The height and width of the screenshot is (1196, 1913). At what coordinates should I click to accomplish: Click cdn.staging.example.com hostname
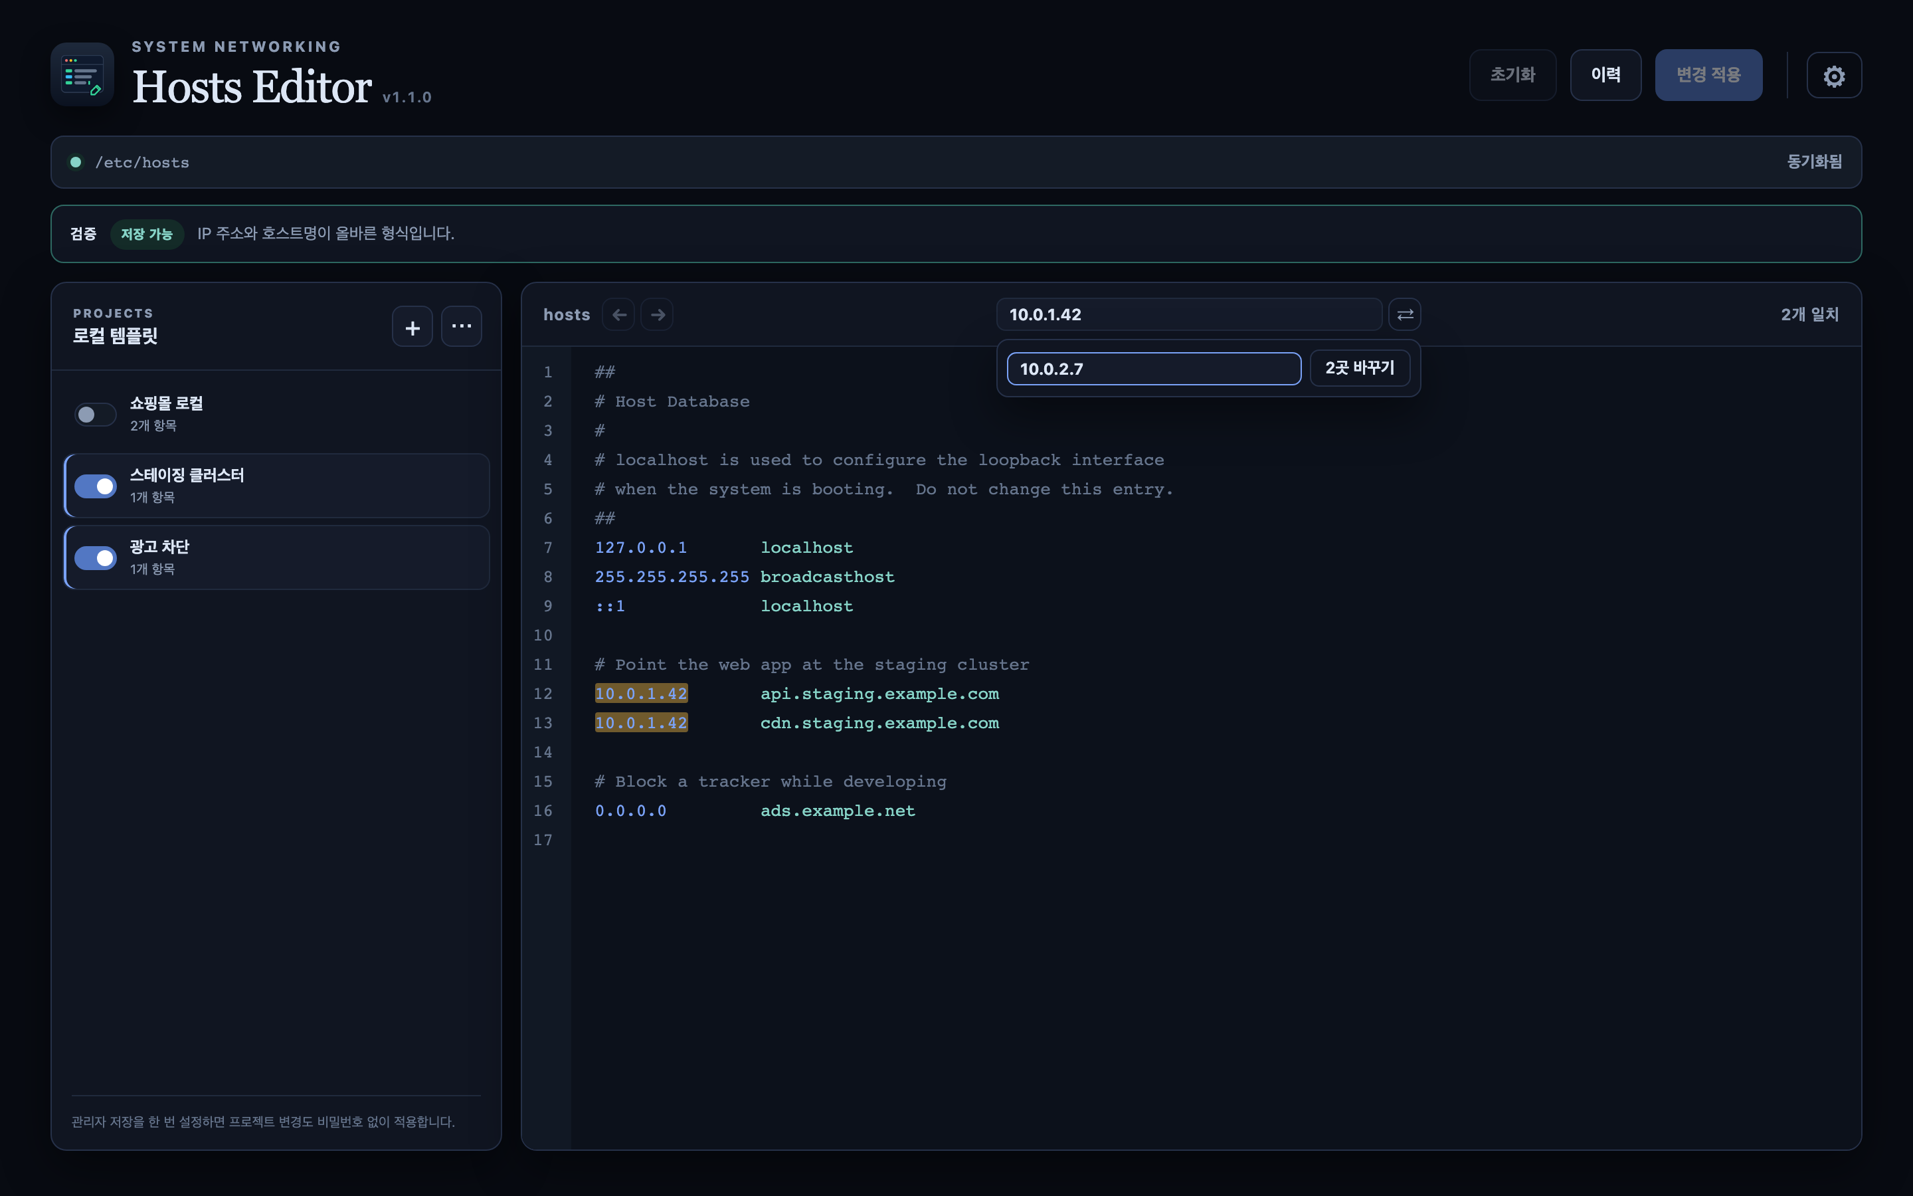pos(880,723)
